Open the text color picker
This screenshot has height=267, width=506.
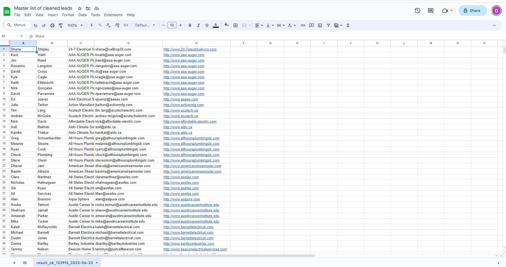point(216,25)
